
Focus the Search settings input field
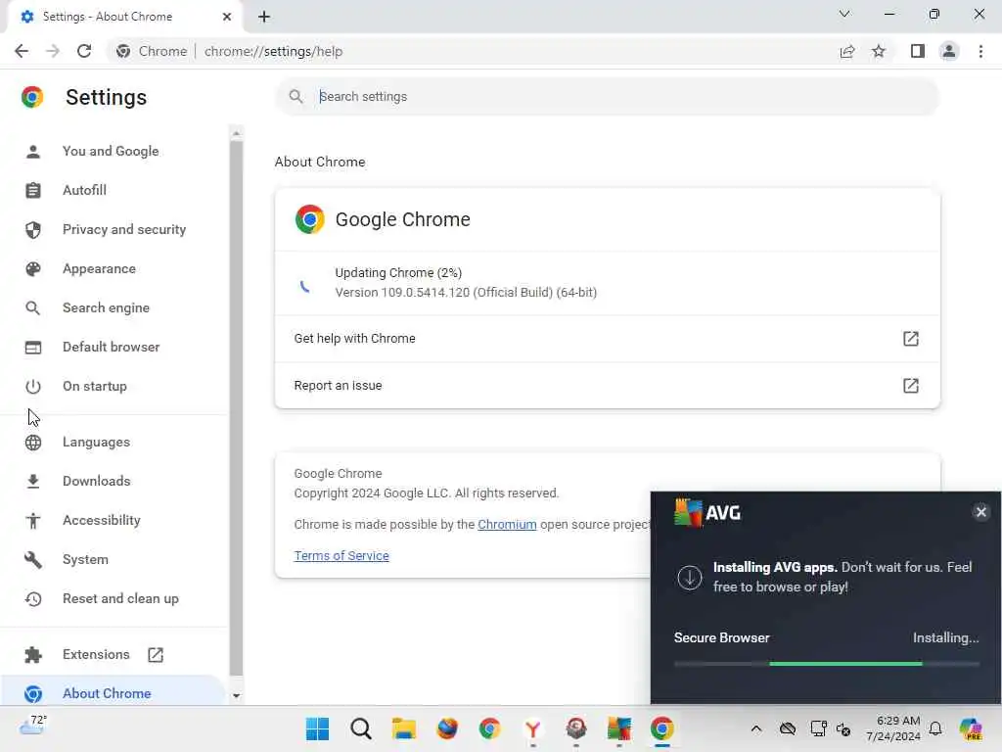(607, 97)
